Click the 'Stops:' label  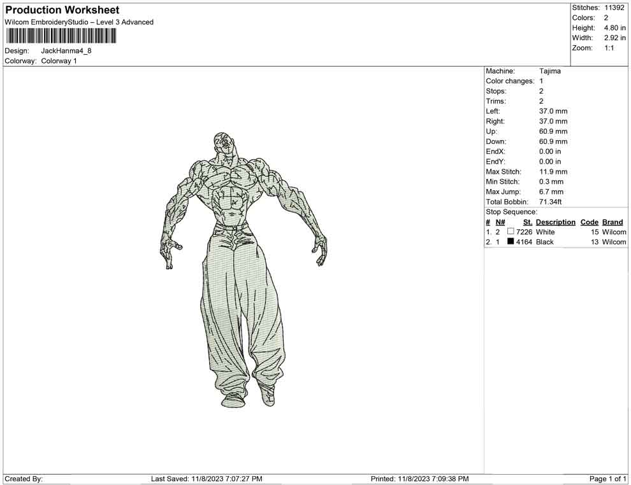tap(496, 91)
